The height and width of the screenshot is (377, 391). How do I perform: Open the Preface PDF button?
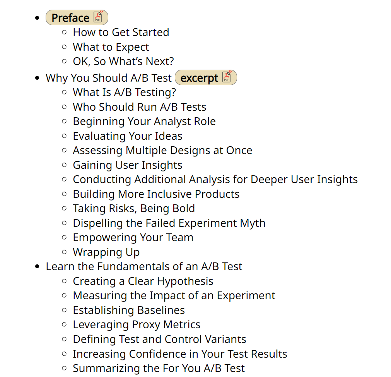pos(77,17)
